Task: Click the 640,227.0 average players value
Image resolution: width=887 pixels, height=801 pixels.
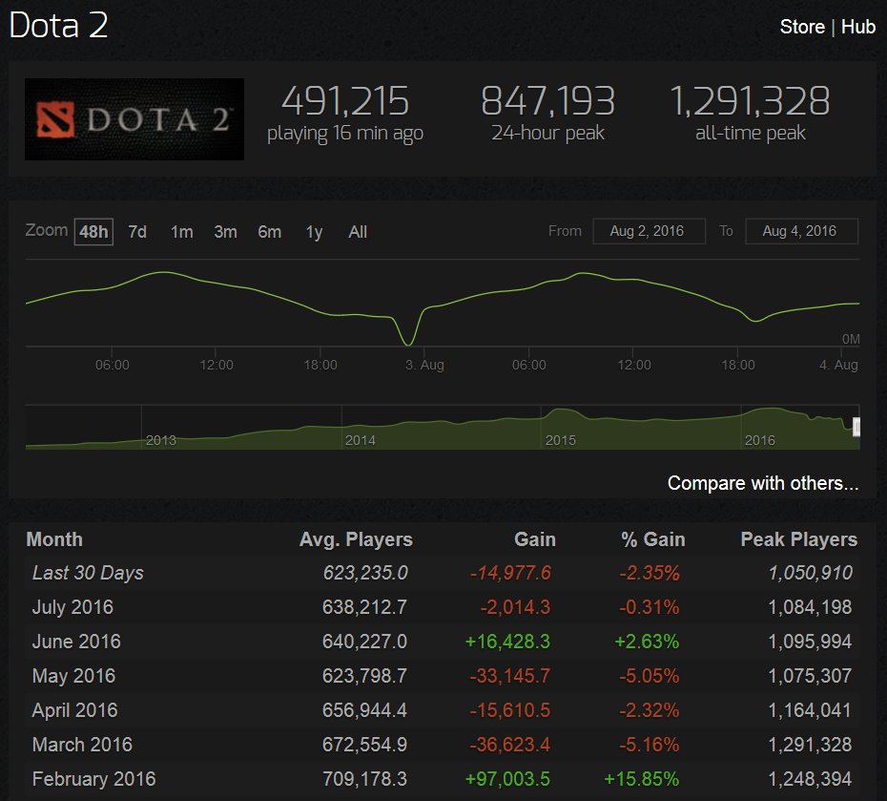Action: point(365,642)
